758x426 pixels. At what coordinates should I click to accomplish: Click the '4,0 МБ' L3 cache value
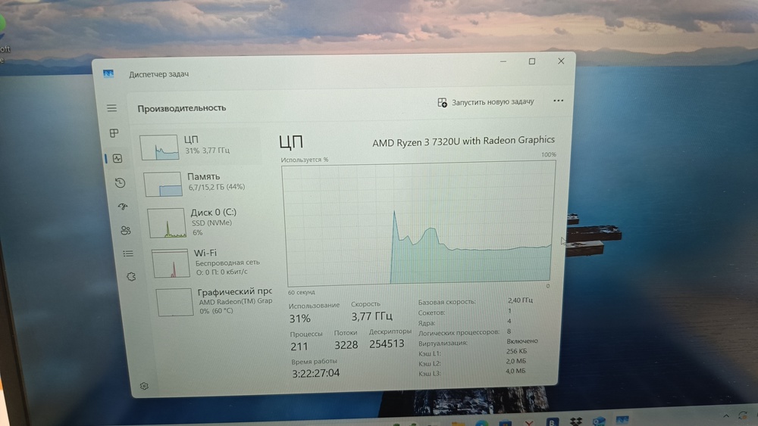pyautogui.click(x=515, y=371)
